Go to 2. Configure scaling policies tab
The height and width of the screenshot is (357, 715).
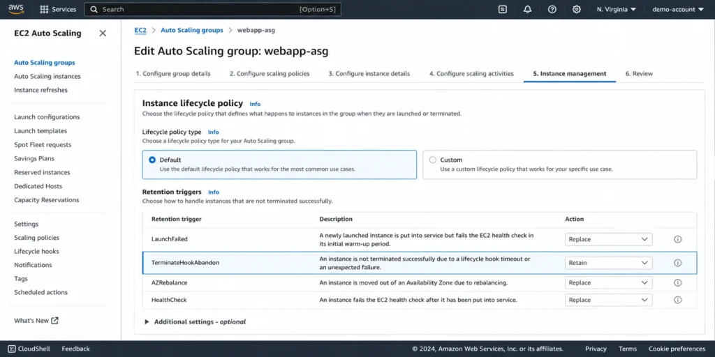pos(270,74)
